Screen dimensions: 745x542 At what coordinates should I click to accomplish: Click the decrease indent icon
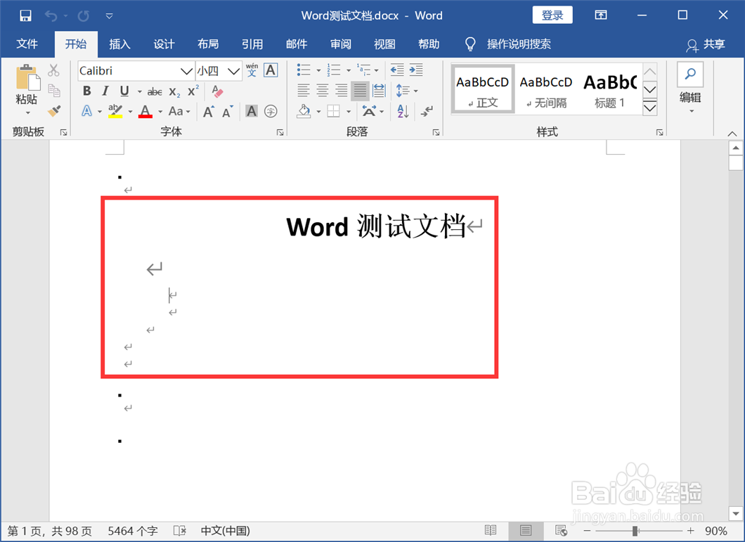point(397,69)
